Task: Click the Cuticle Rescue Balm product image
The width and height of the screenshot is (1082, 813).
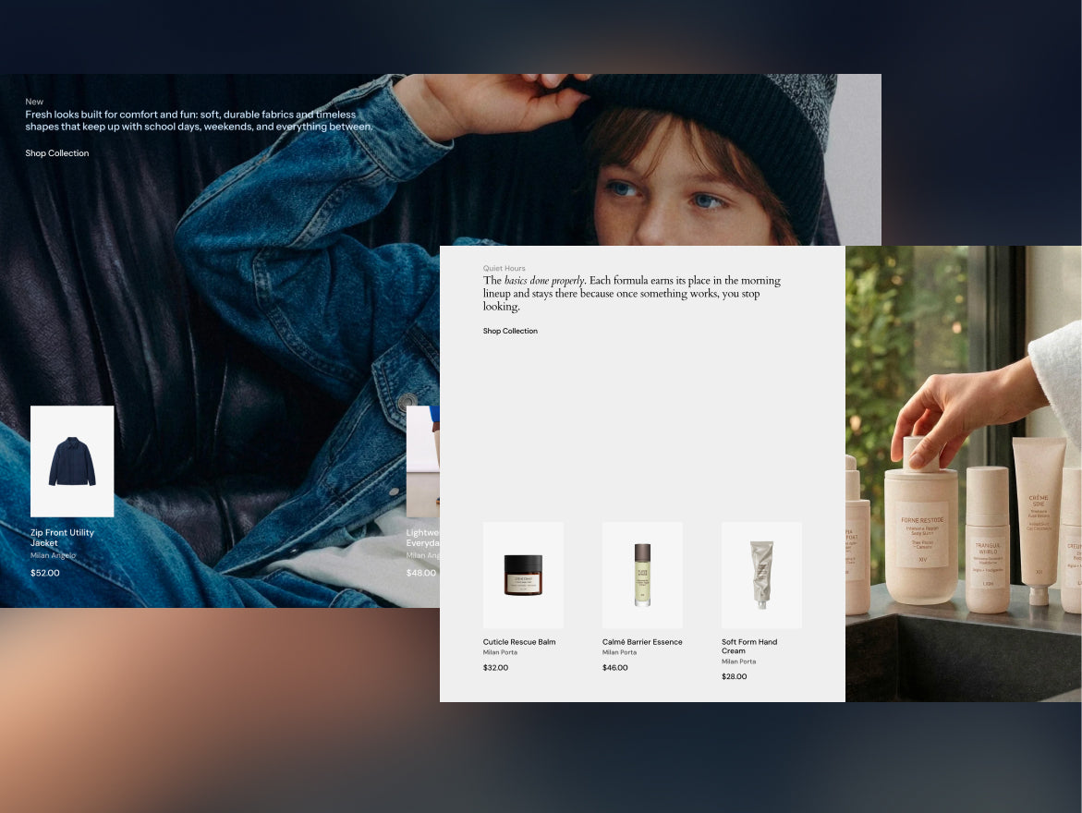Action: (523, 575)
